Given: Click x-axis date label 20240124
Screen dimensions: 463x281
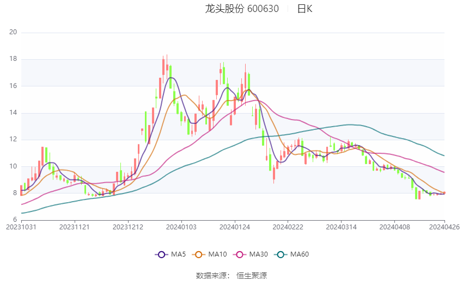Looking at the screenshot, I should click(x=235, y=227).
